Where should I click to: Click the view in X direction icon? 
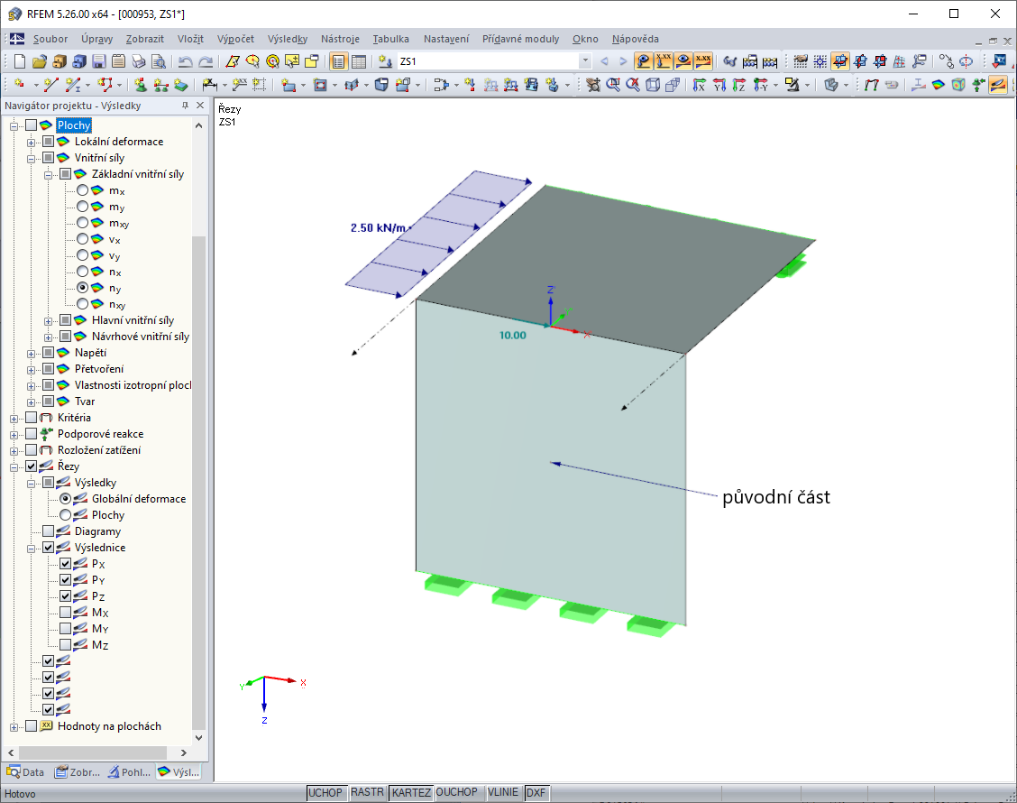pyautogui.click(x=700, y=85)
